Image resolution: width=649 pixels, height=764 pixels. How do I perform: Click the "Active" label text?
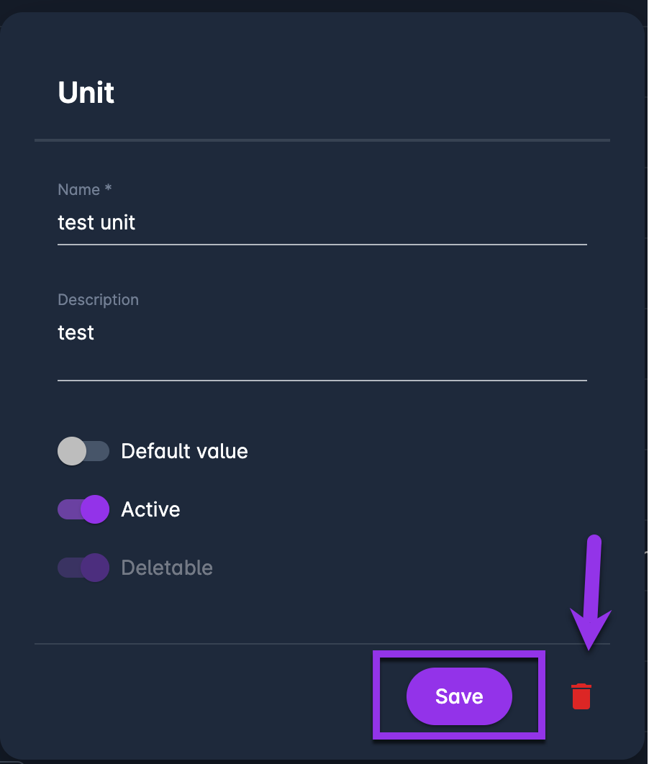coord(150,509)
